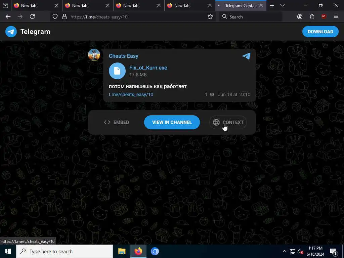Click the Telegram header title text
The height and width of the screenshot is (258, 344).
(35, 32)
